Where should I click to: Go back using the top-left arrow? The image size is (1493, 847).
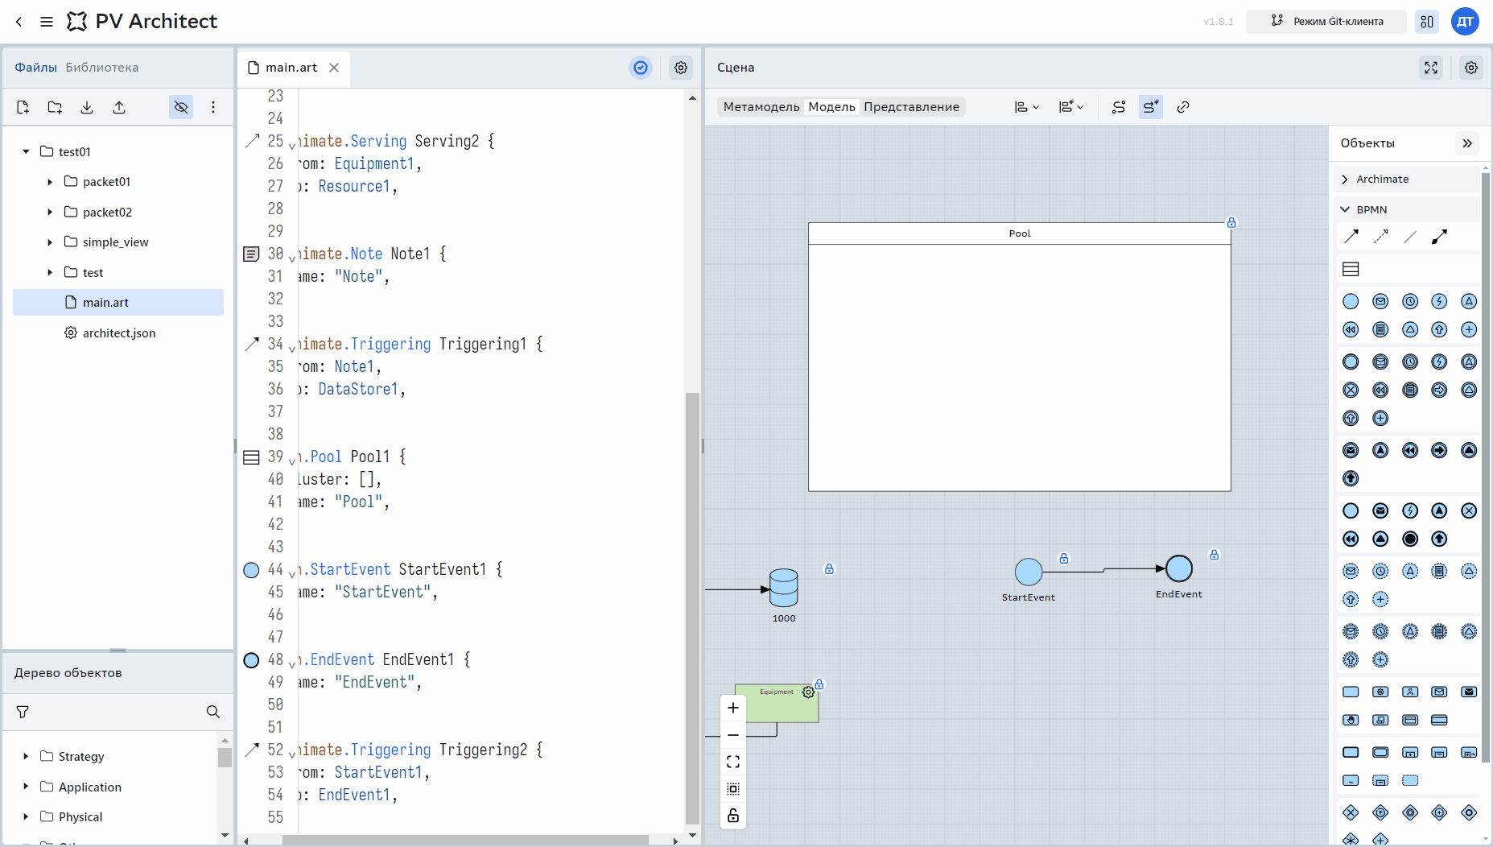tap(19, 22)
